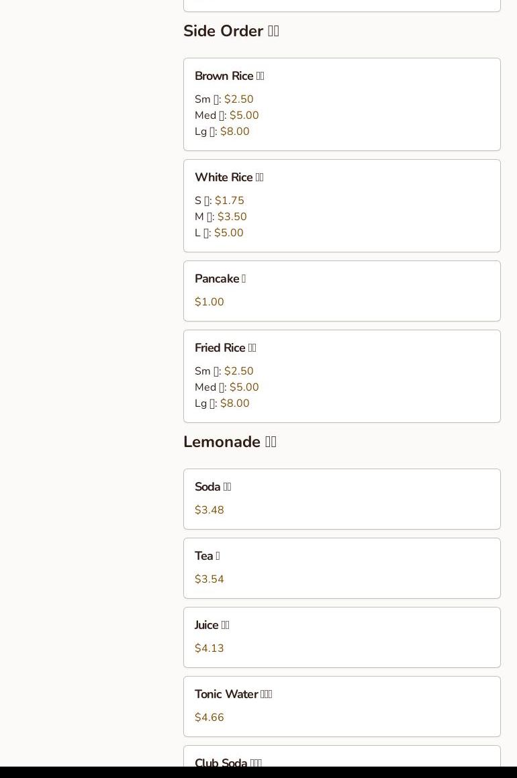517x778 pixels.
Task: Click the Pancake $1.00 price
Action: (209, 302)
